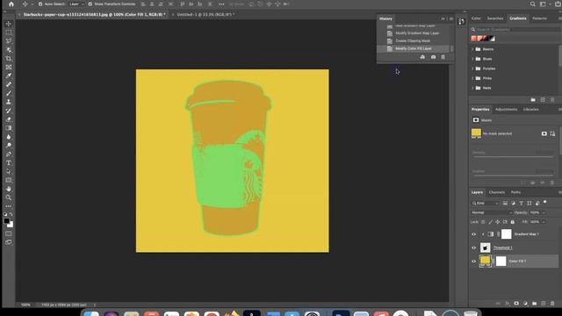Select the Lasso tool

[x=9, y=41]
